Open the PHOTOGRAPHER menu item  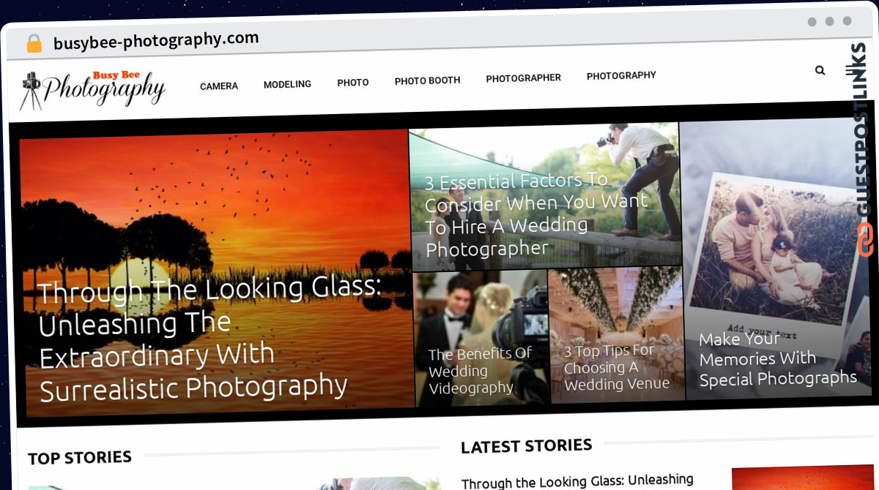(523, 78)
